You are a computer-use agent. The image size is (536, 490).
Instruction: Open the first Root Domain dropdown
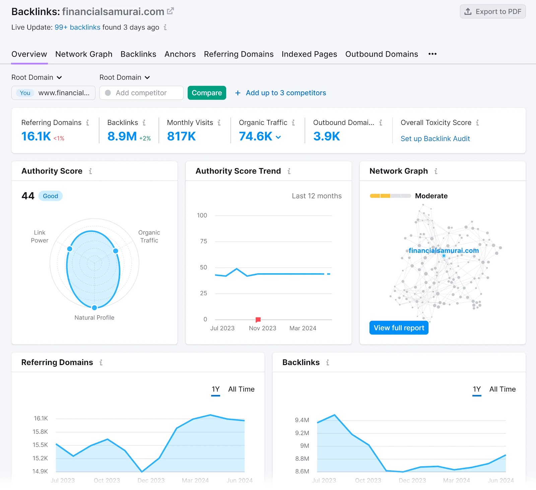37,77
